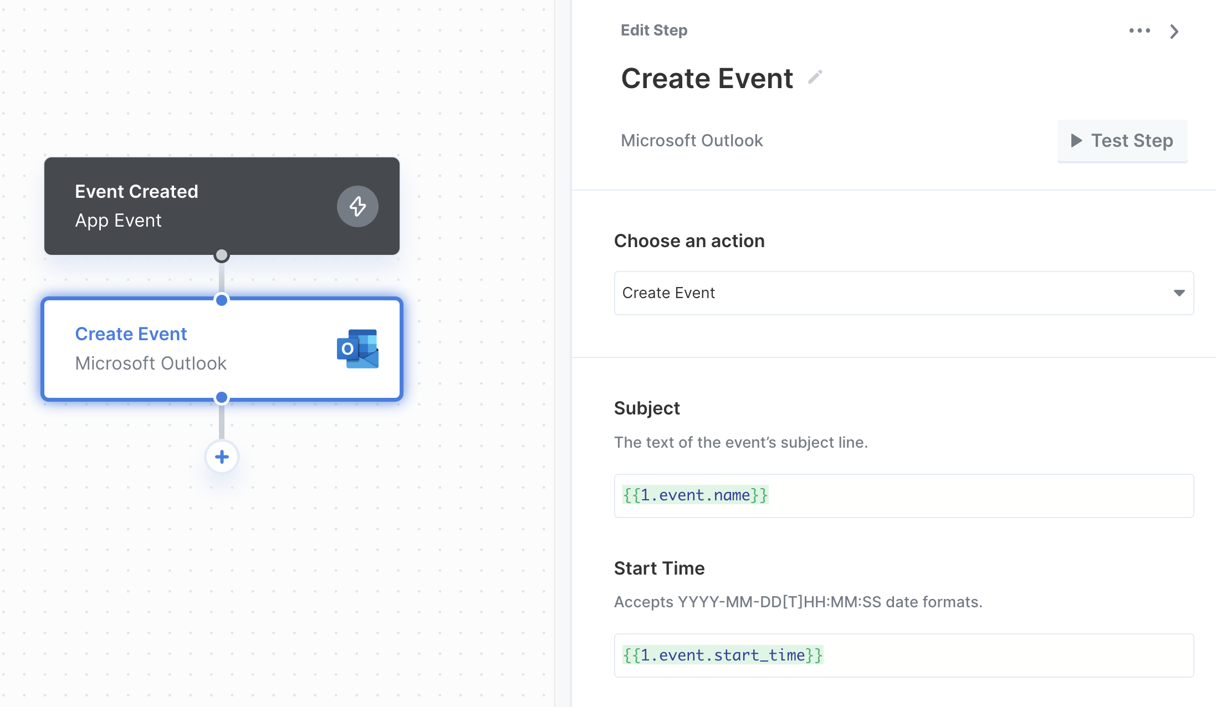The width and height of the screenshot is (1216, 707).
Task: Click the pencil icon to rename Create Event
Action: pos(815,77)
